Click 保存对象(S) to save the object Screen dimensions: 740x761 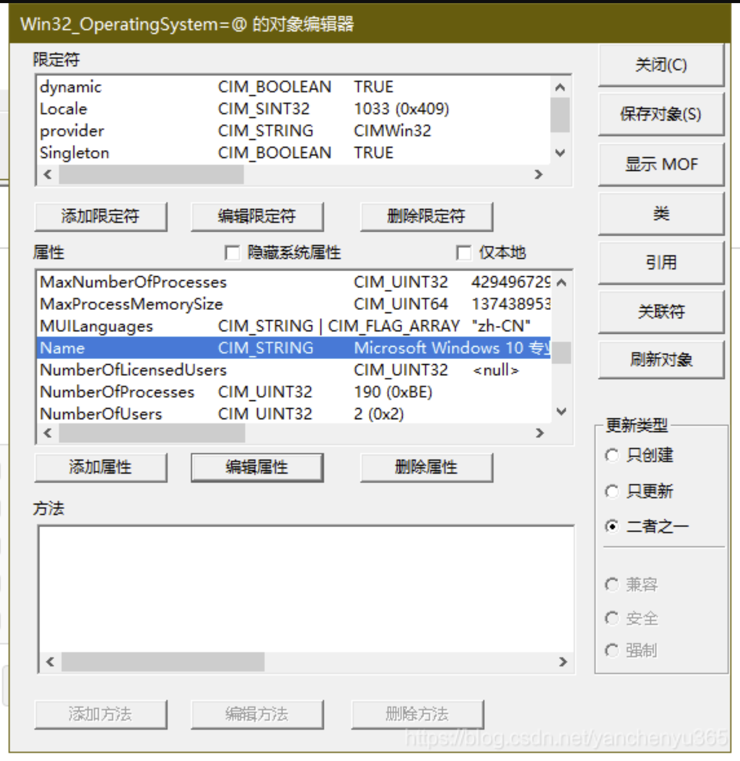[x=661, y=114]
